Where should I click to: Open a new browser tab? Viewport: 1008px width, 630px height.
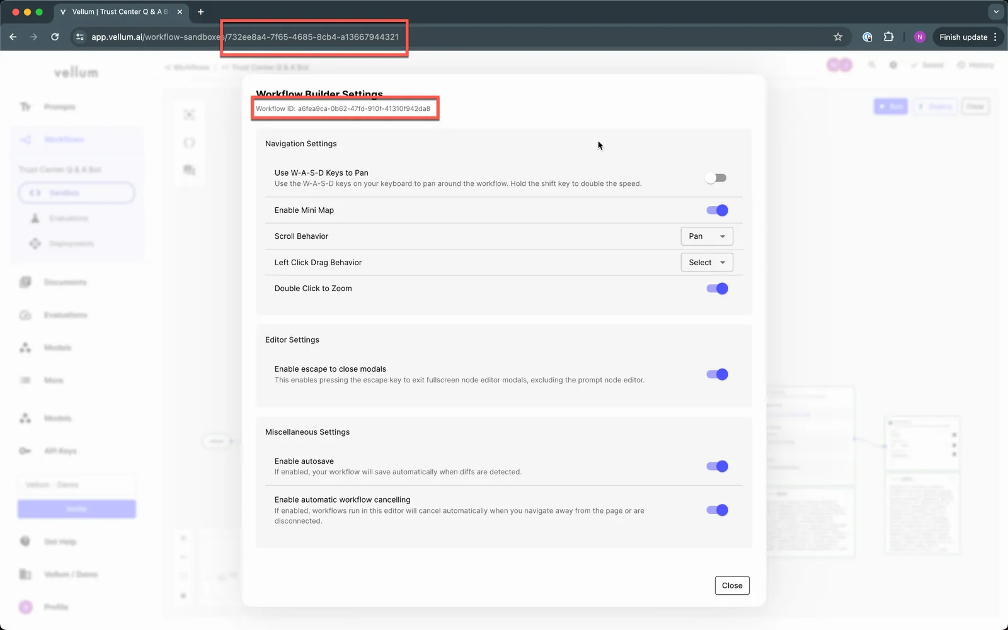click(x=200, y=12)
